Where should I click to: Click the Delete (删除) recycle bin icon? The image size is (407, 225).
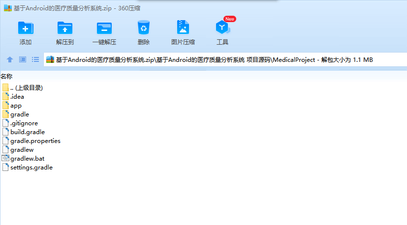click(x=144, y=28)
